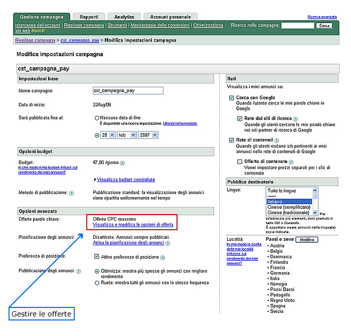The image size is (351, 336).
Task: Switch to Account personale tab
Action: [170, 17]
